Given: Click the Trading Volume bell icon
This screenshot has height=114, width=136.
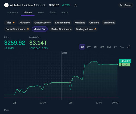Looking at the screenshot, I should click(95, 29).
